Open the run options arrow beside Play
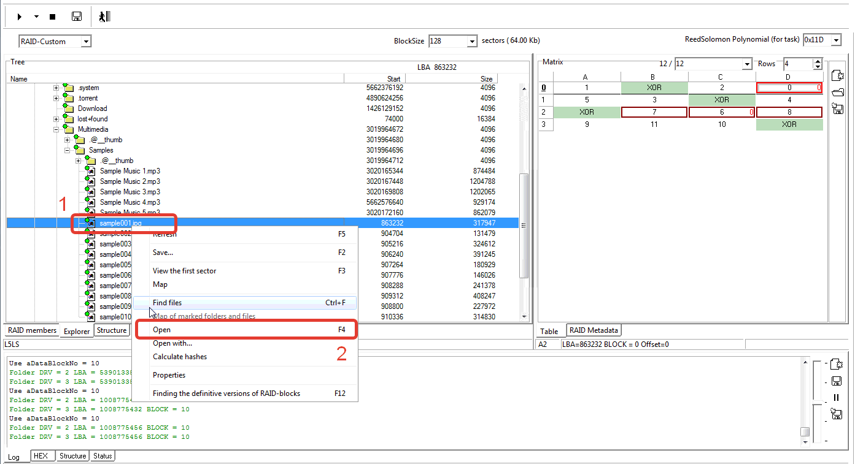855x464 pixels. click(37, 17)
